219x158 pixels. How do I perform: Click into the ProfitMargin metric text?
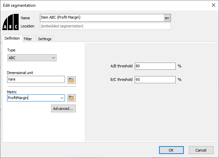click(x=18, y=98)
